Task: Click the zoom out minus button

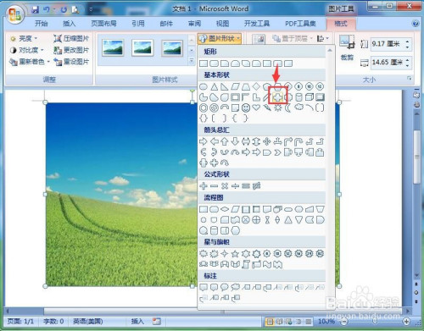Action: (x=344, y=321)
